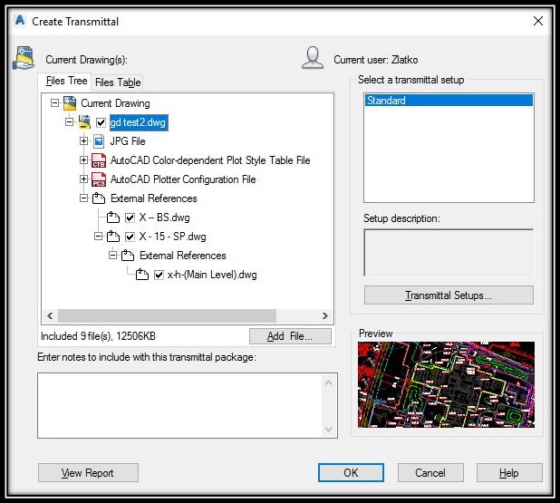Click the Current Drawing root node icon

pos(70,103)
